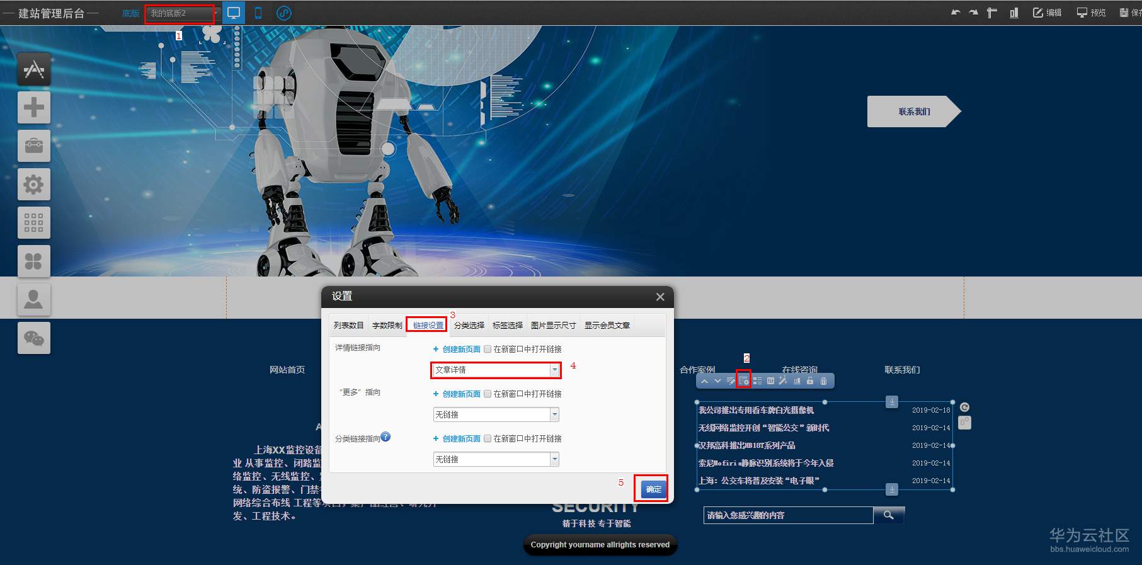Click the plus add-component sidebar icon

coord(34,107)
